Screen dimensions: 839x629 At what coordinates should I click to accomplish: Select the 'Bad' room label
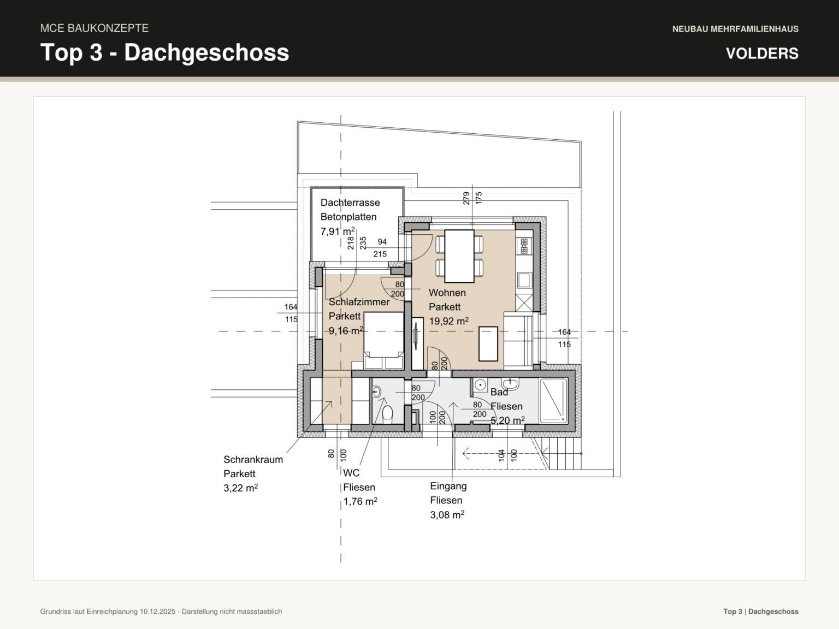[x=499, y=392]
